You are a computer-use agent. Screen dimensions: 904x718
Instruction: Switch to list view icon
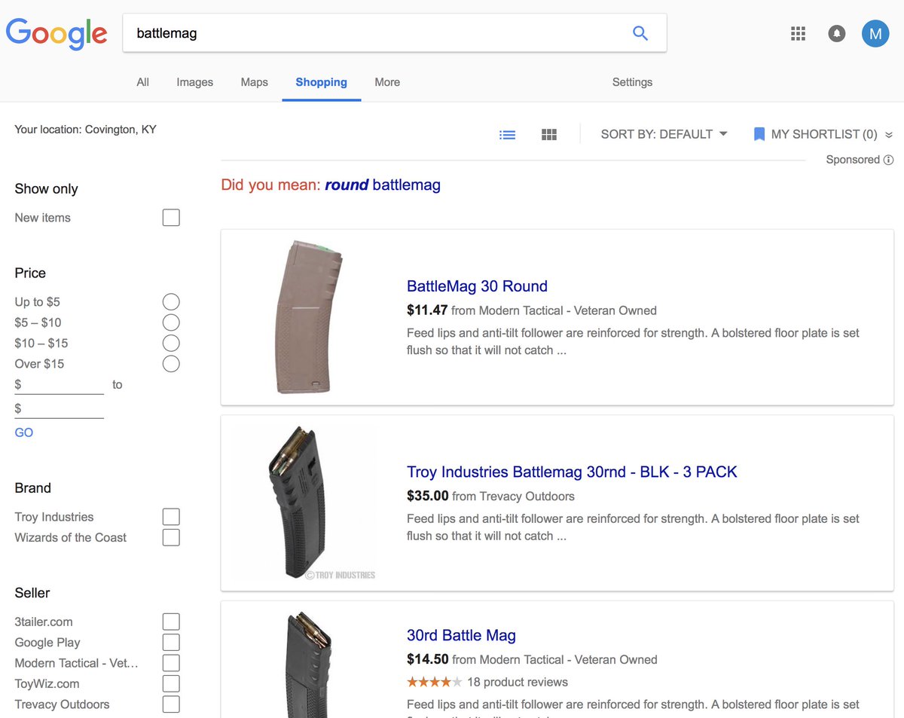point(508,135)
